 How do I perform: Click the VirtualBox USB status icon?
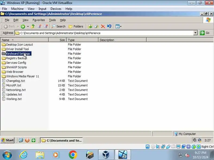click(x=168, y=146)
